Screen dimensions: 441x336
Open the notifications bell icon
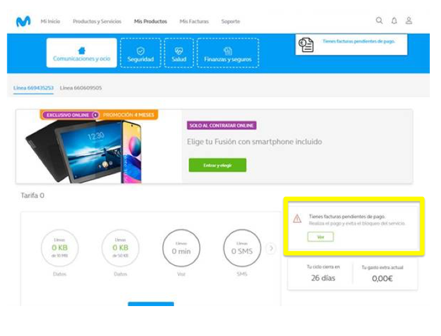click(394, 21)
